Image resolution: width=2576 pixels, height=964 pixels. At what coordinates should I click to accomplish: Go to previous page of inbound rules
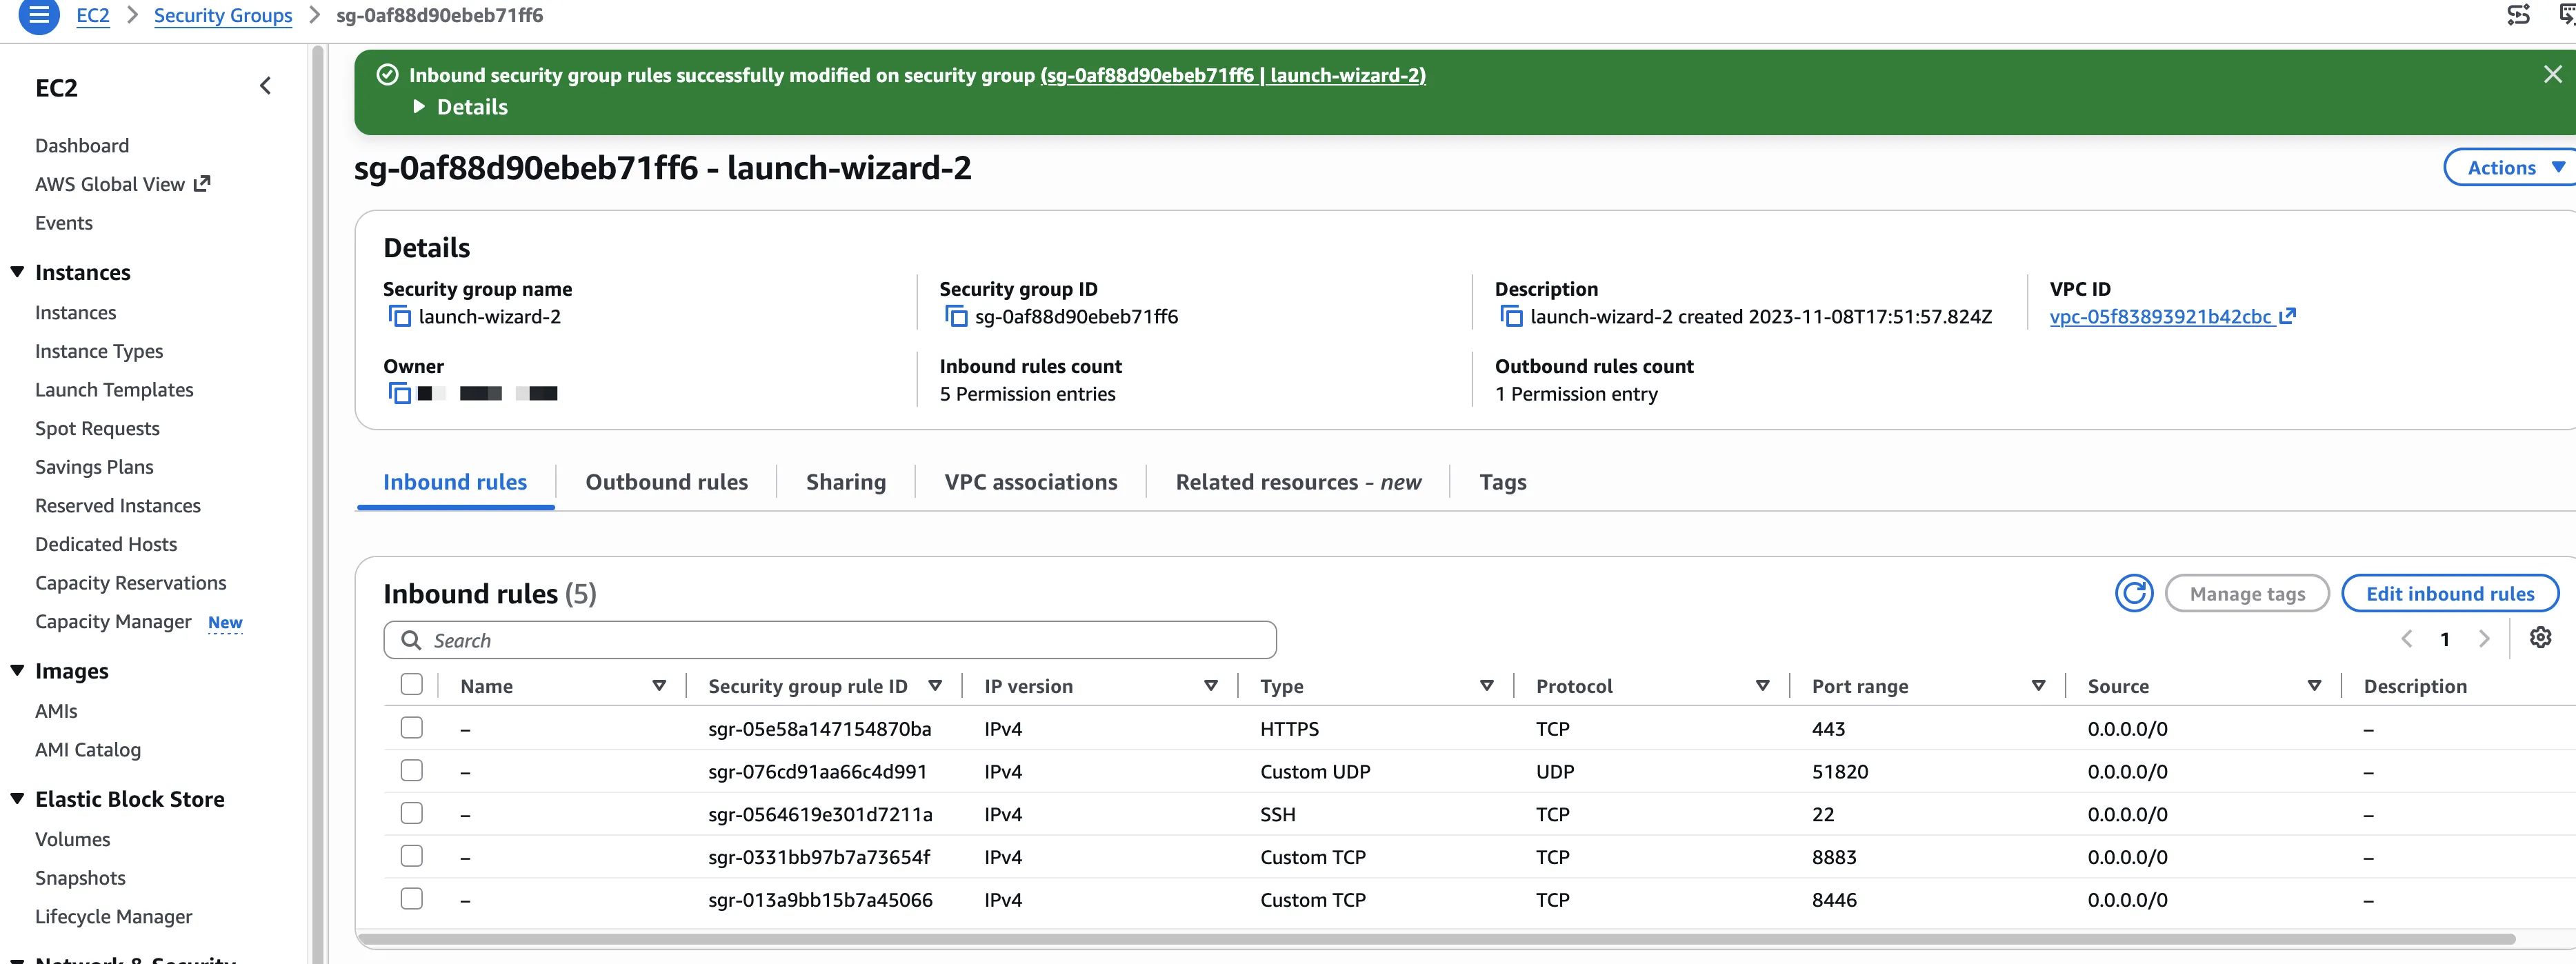[x=2406, y=639]
